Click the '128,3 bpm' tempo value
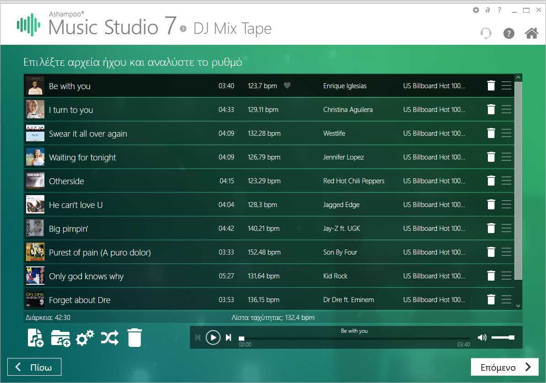The image size is (546, 383). (x=262, y=205)
